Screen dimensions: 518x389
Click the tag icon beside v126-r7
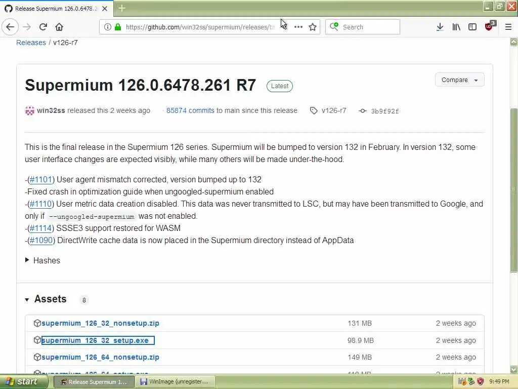(x=314, y=111)
